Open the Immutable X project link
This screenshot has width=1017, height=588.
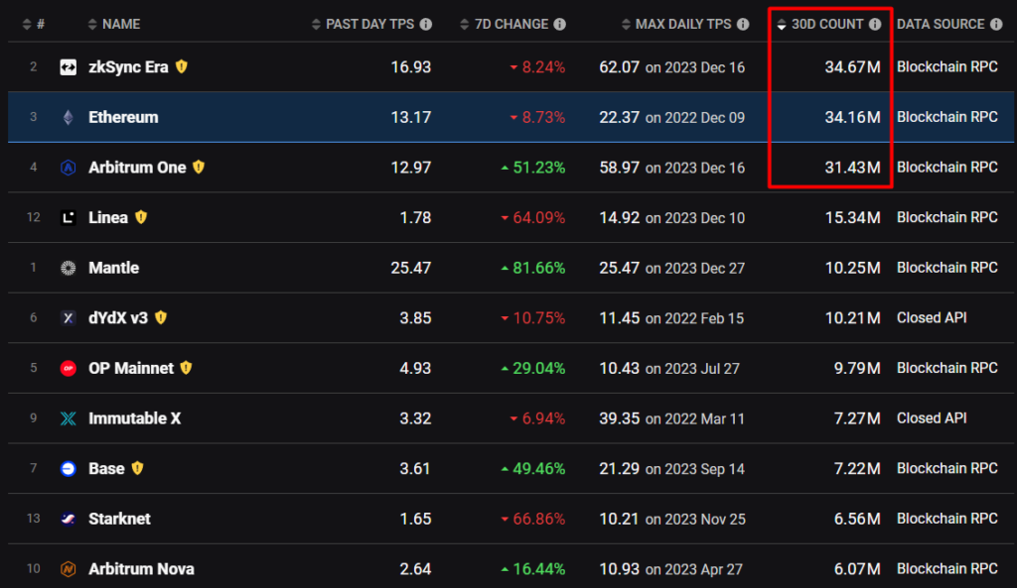coord(134,418)
